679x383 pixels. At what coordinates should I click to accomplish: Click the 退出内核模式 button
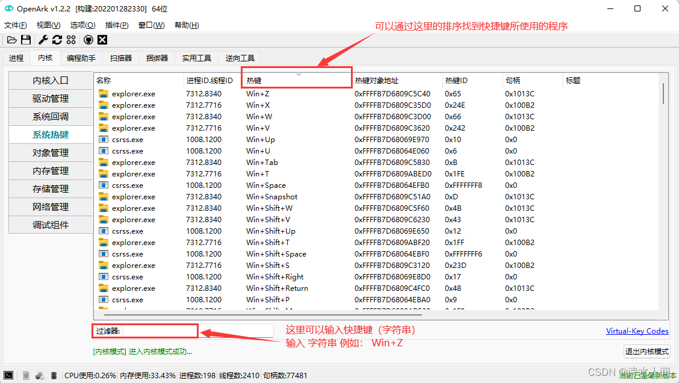[646, 352]
